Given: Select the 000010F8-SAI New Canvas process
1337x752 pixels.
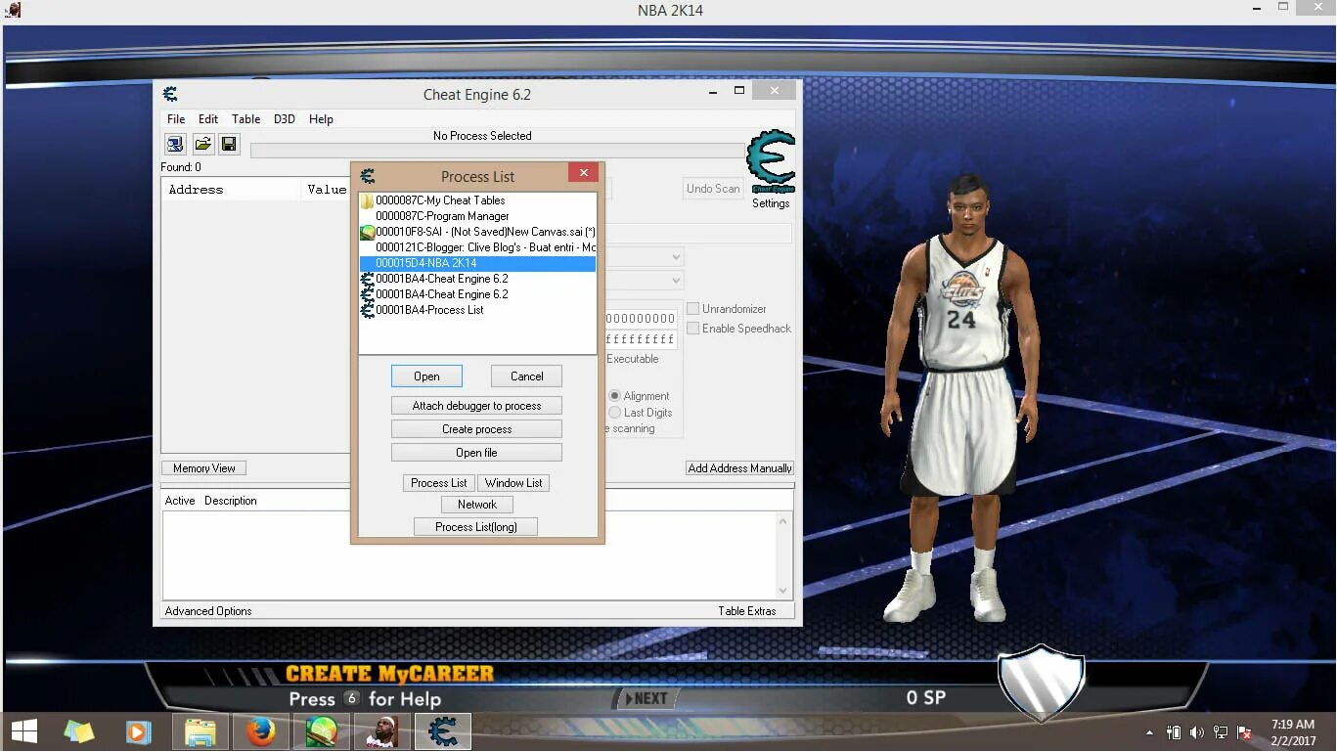Looking at the screenshot, I should click(x=477, y=232).
